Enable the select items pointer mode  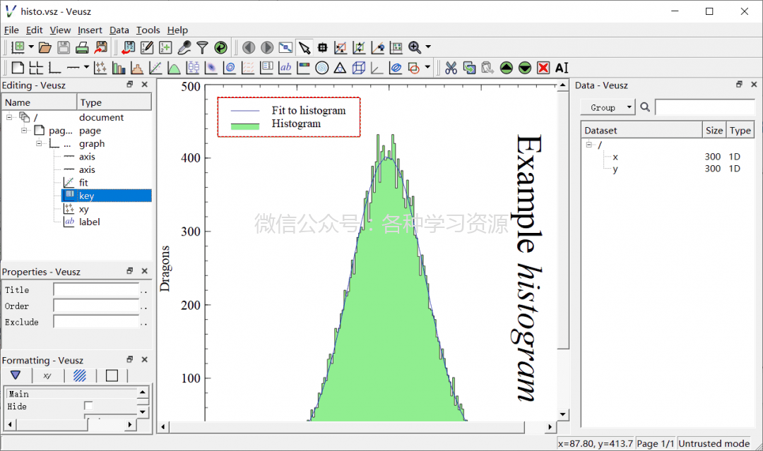304,47
